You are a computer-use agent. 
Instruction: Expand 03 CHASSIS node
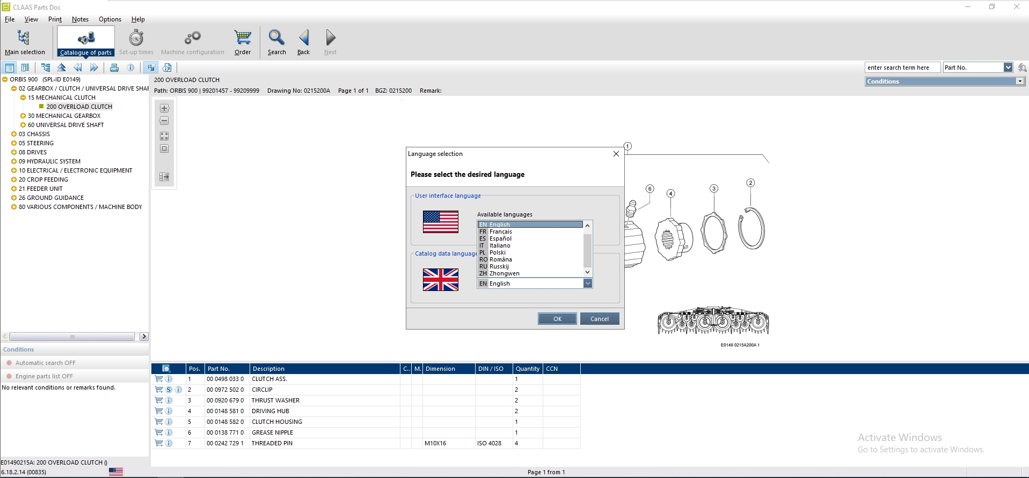[14, 134]
